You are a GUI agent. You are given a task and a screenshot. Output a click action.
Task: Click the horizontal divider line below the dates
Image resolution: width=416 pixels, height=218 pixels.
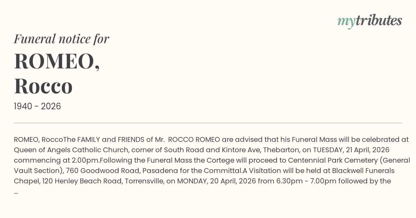click(x=208, y=123)
